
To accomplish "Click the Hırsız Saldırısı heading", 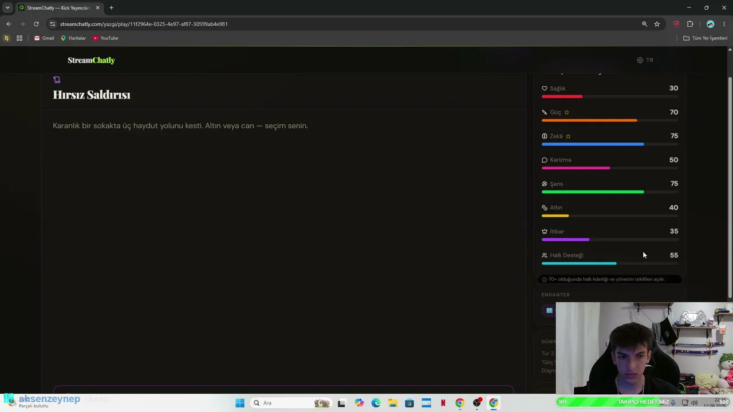I will pos(92,95).
